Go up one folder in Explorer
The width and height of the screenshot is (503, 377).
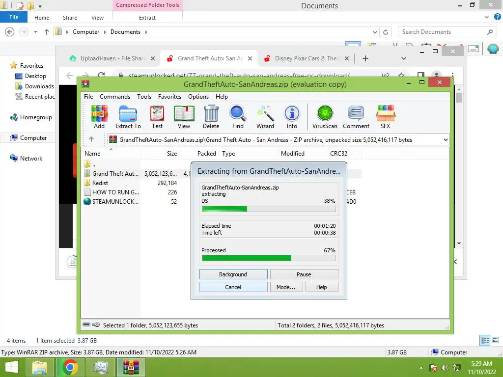tap(47, 32)
